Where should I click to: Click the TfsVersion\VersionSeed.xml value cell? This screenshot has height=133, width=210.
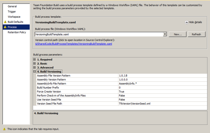162,104
